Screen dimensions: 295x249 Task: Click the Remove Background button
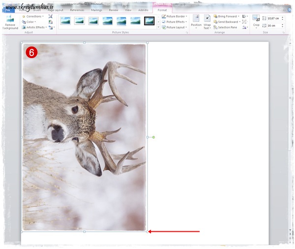click(10, 22)
